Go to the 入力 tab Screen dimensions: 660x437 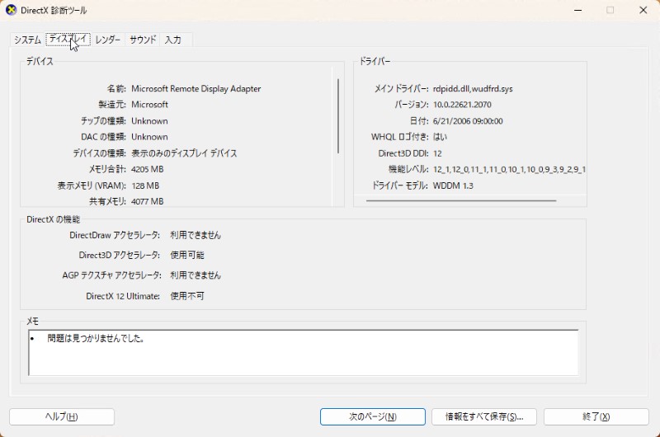[x=173, y=40]
